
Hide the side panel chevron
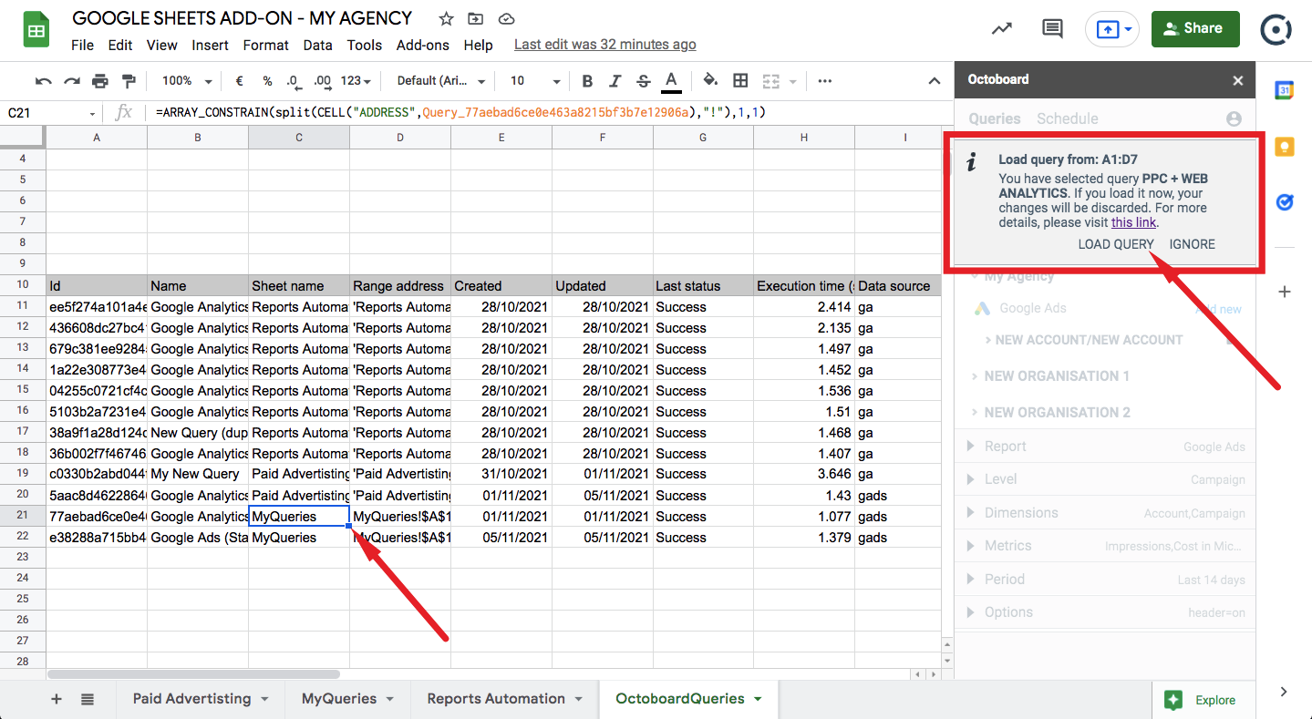click(x=1284, y=692)
